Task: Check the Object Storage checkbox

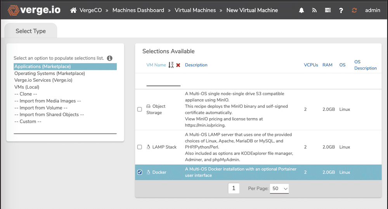Action: pos(140,109)
